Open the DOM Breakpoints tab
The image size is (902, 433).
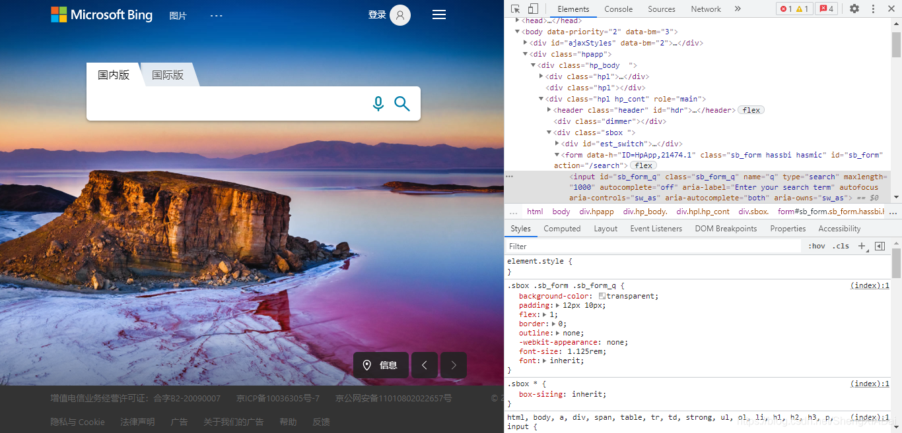tap(726, 229)
